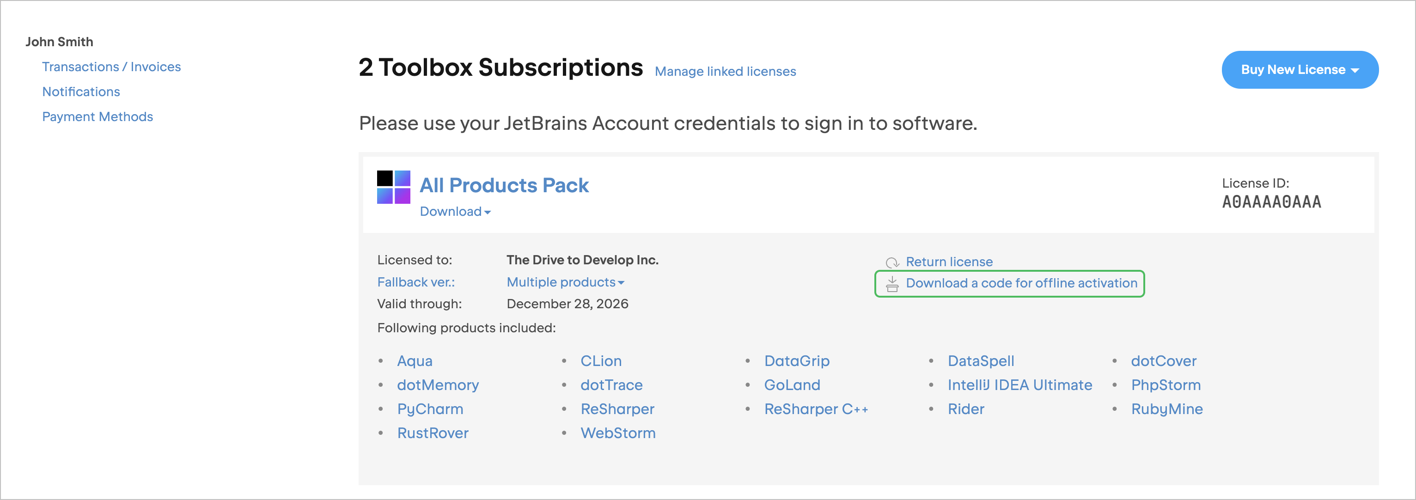This screenshot has width=1416, height=500.
Task: Click the License ID code text
Action: [x=1271, y=202]
